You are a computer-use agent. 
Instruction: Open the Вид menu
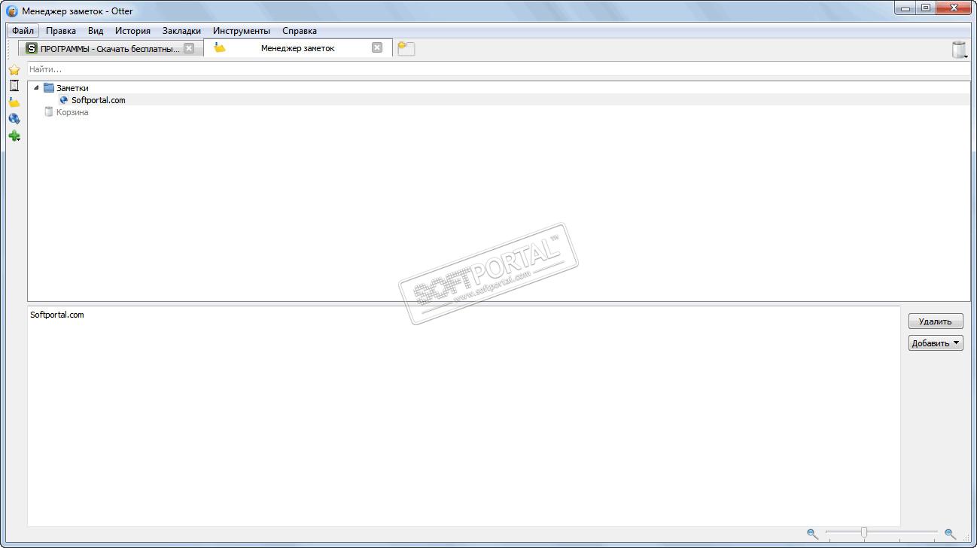pyautogui.click(x=96, y=31)
